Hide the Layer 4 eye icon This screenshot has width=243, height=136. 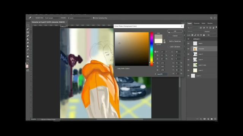tap(188, 60)
